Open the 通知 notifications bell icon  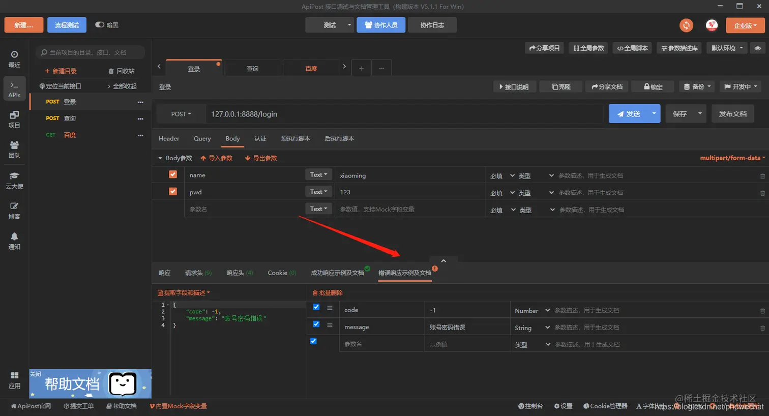tap(14, 241)
